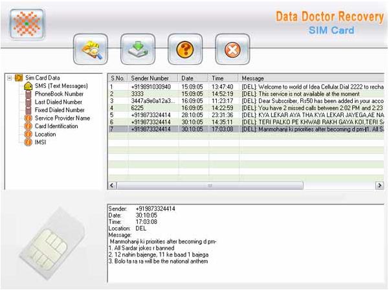Open Fixed Dialed Number entry

(x=59, y=110)
